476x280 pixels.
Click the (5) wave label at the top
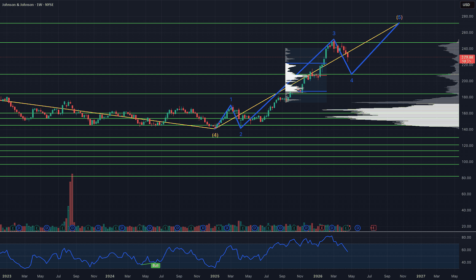[398, 17]
